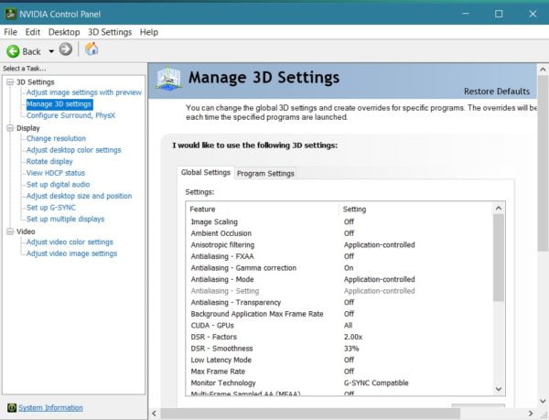
Task: Select Change resolution in the task tree
Action: click(56, 139)
